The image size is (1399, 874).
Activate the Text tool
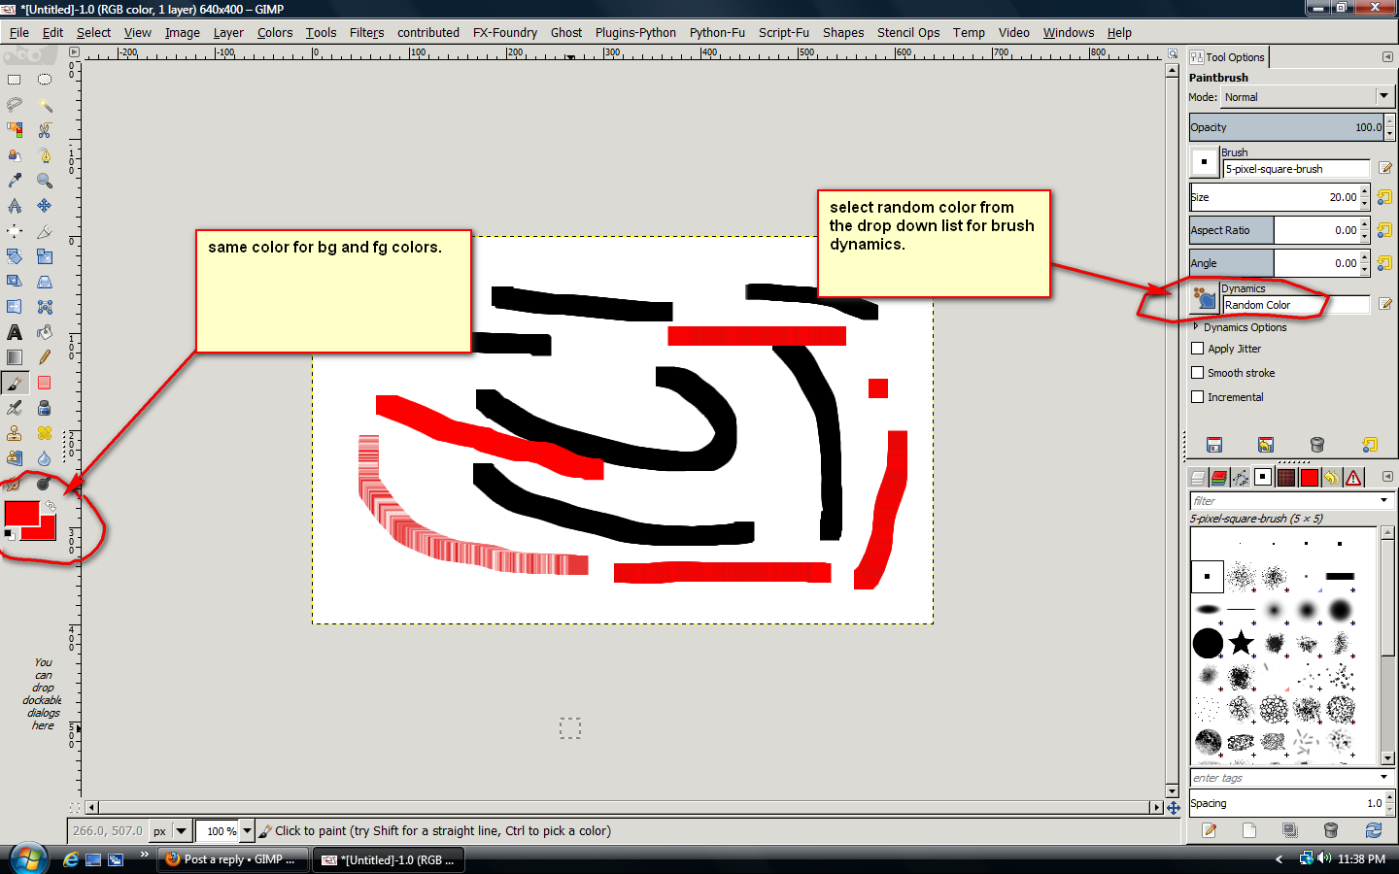(14, 332)
